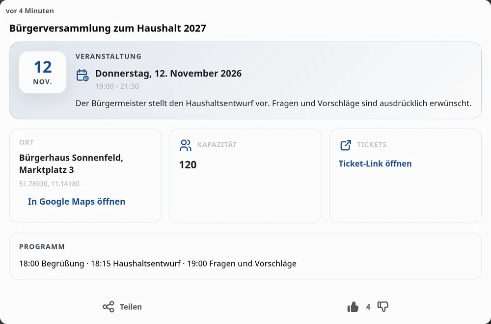The image size is (491, 324).
Task: Click the timestamp vor 4 Minuten
Action: (x=30, y=11)
